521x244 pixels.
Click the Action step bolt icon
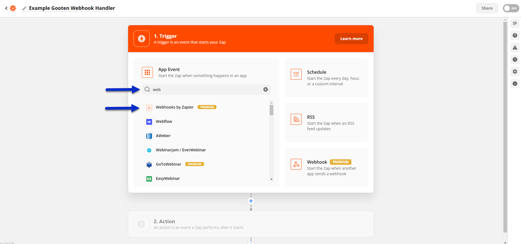[141, 224]
